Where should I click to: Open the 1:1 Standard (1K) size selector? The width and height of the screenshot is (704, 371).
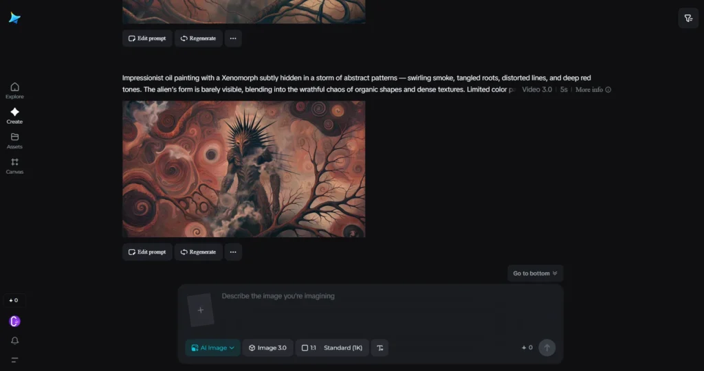(x=332, y=348)
